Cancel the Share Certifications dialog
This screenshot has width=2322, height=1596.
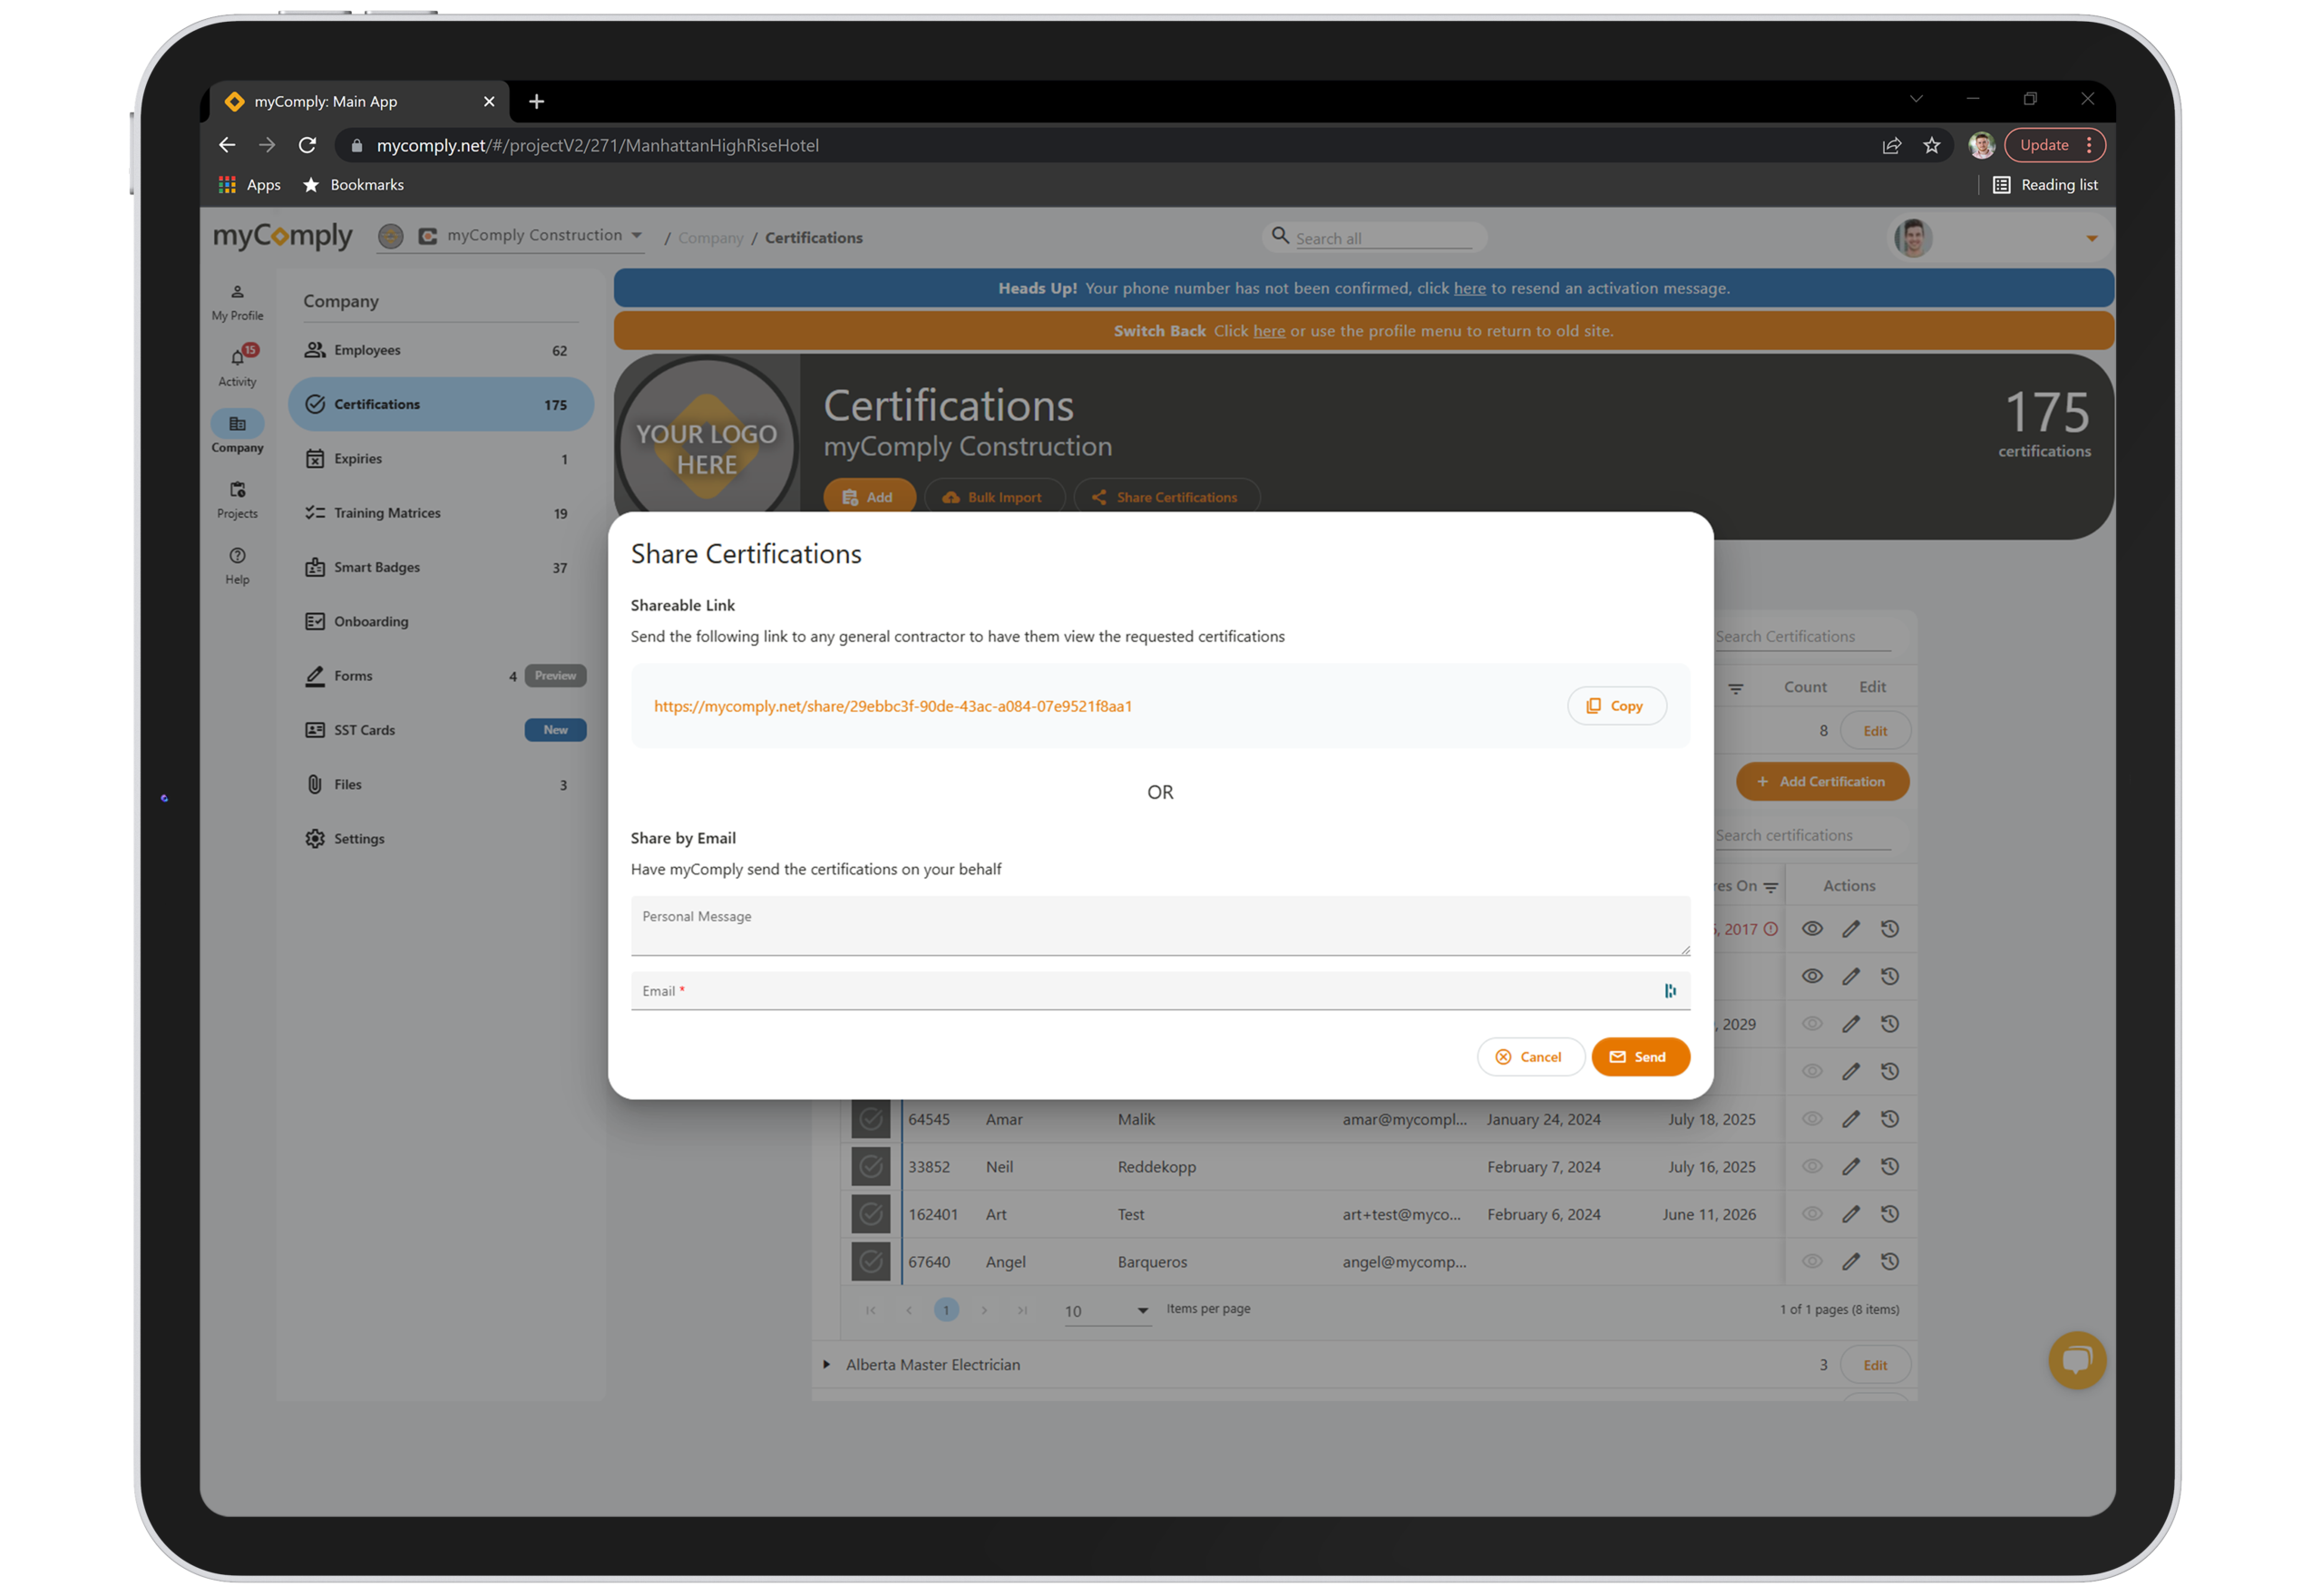click(x=1529, y=1057)
